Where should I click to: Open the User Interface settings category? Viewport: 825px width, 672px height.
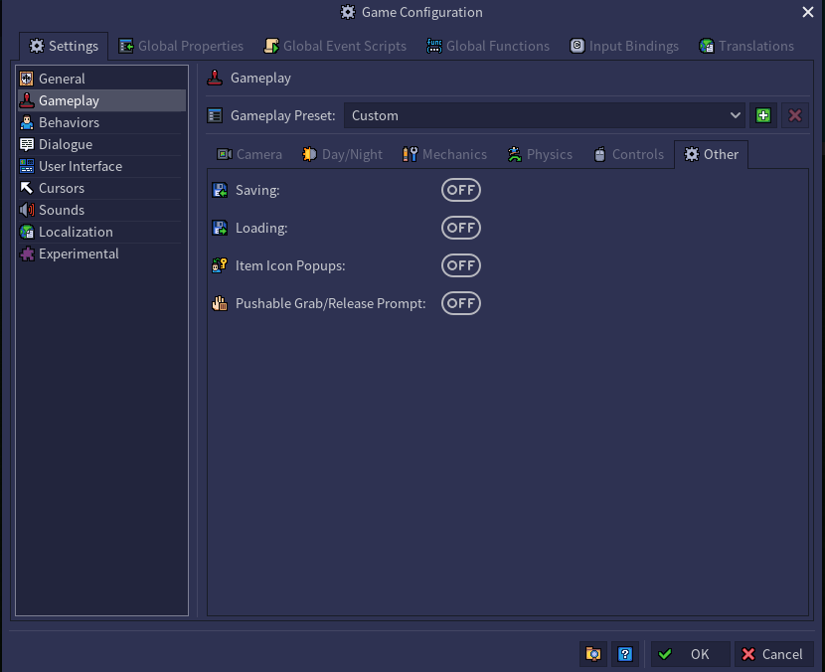point(101,166)
